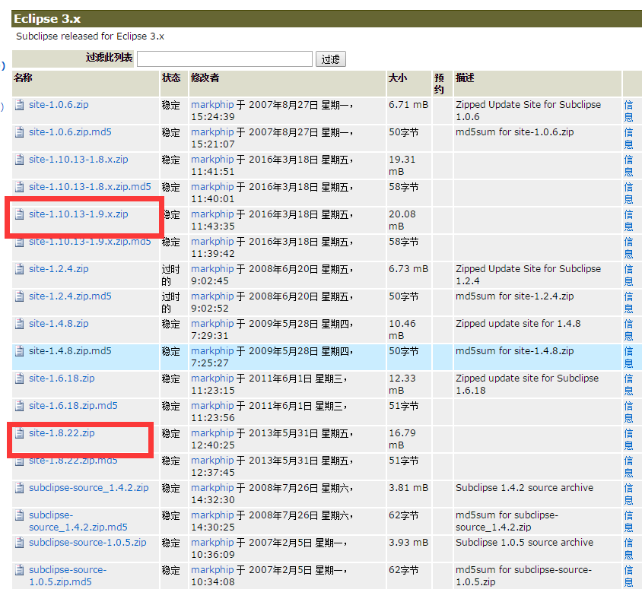This screenshot has width=642, height=605.
Task: Click file icon beside site-1.4.8.zip.md5
Action: point(19,351)
